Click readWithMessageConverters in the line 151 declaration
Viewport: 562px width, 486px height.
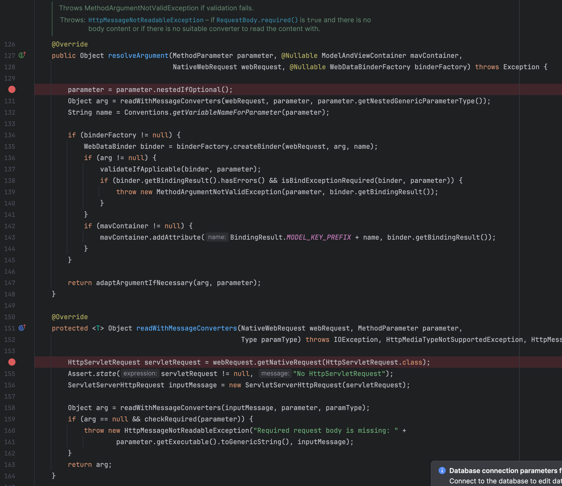187,328
